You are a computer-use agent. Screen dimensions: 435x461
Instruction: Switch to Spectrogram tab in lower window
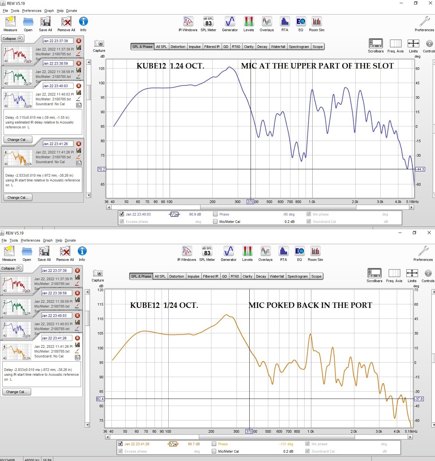tap(297, 276)
